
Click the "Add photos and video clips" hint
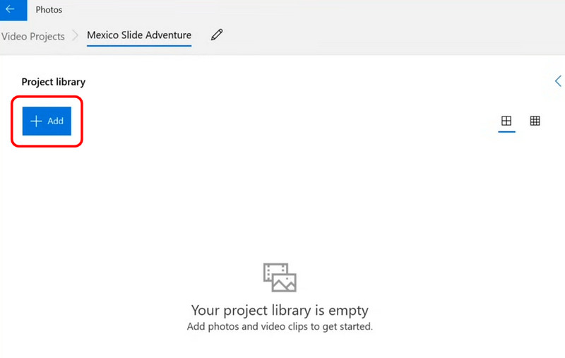(x=280, y=327)
